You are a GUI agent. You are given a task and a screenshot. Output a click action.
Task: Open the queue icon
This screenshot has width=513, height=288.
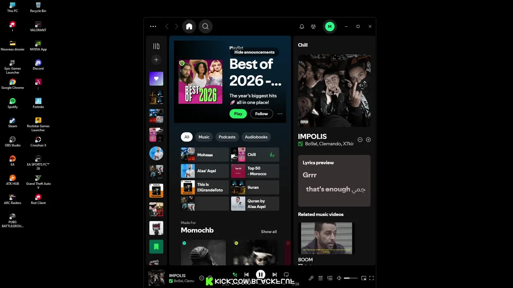(x=321, y=278)
